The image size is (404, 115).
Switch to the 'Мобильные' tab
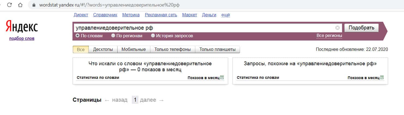133,49
